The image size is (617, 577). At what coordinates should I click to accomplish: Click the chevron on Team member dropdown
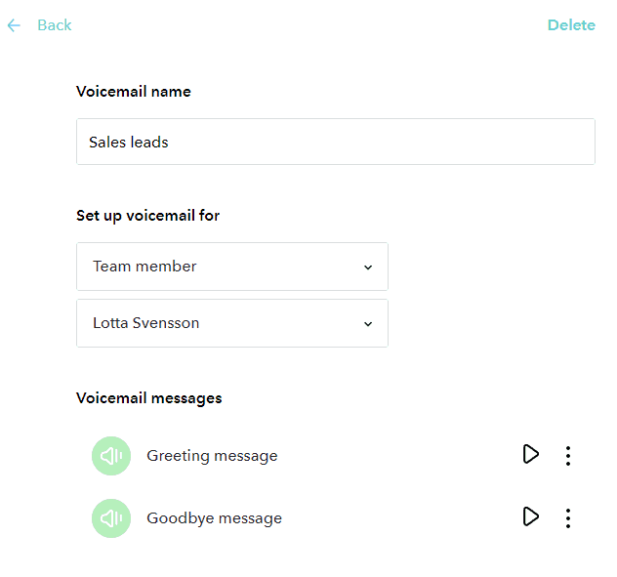368,267
